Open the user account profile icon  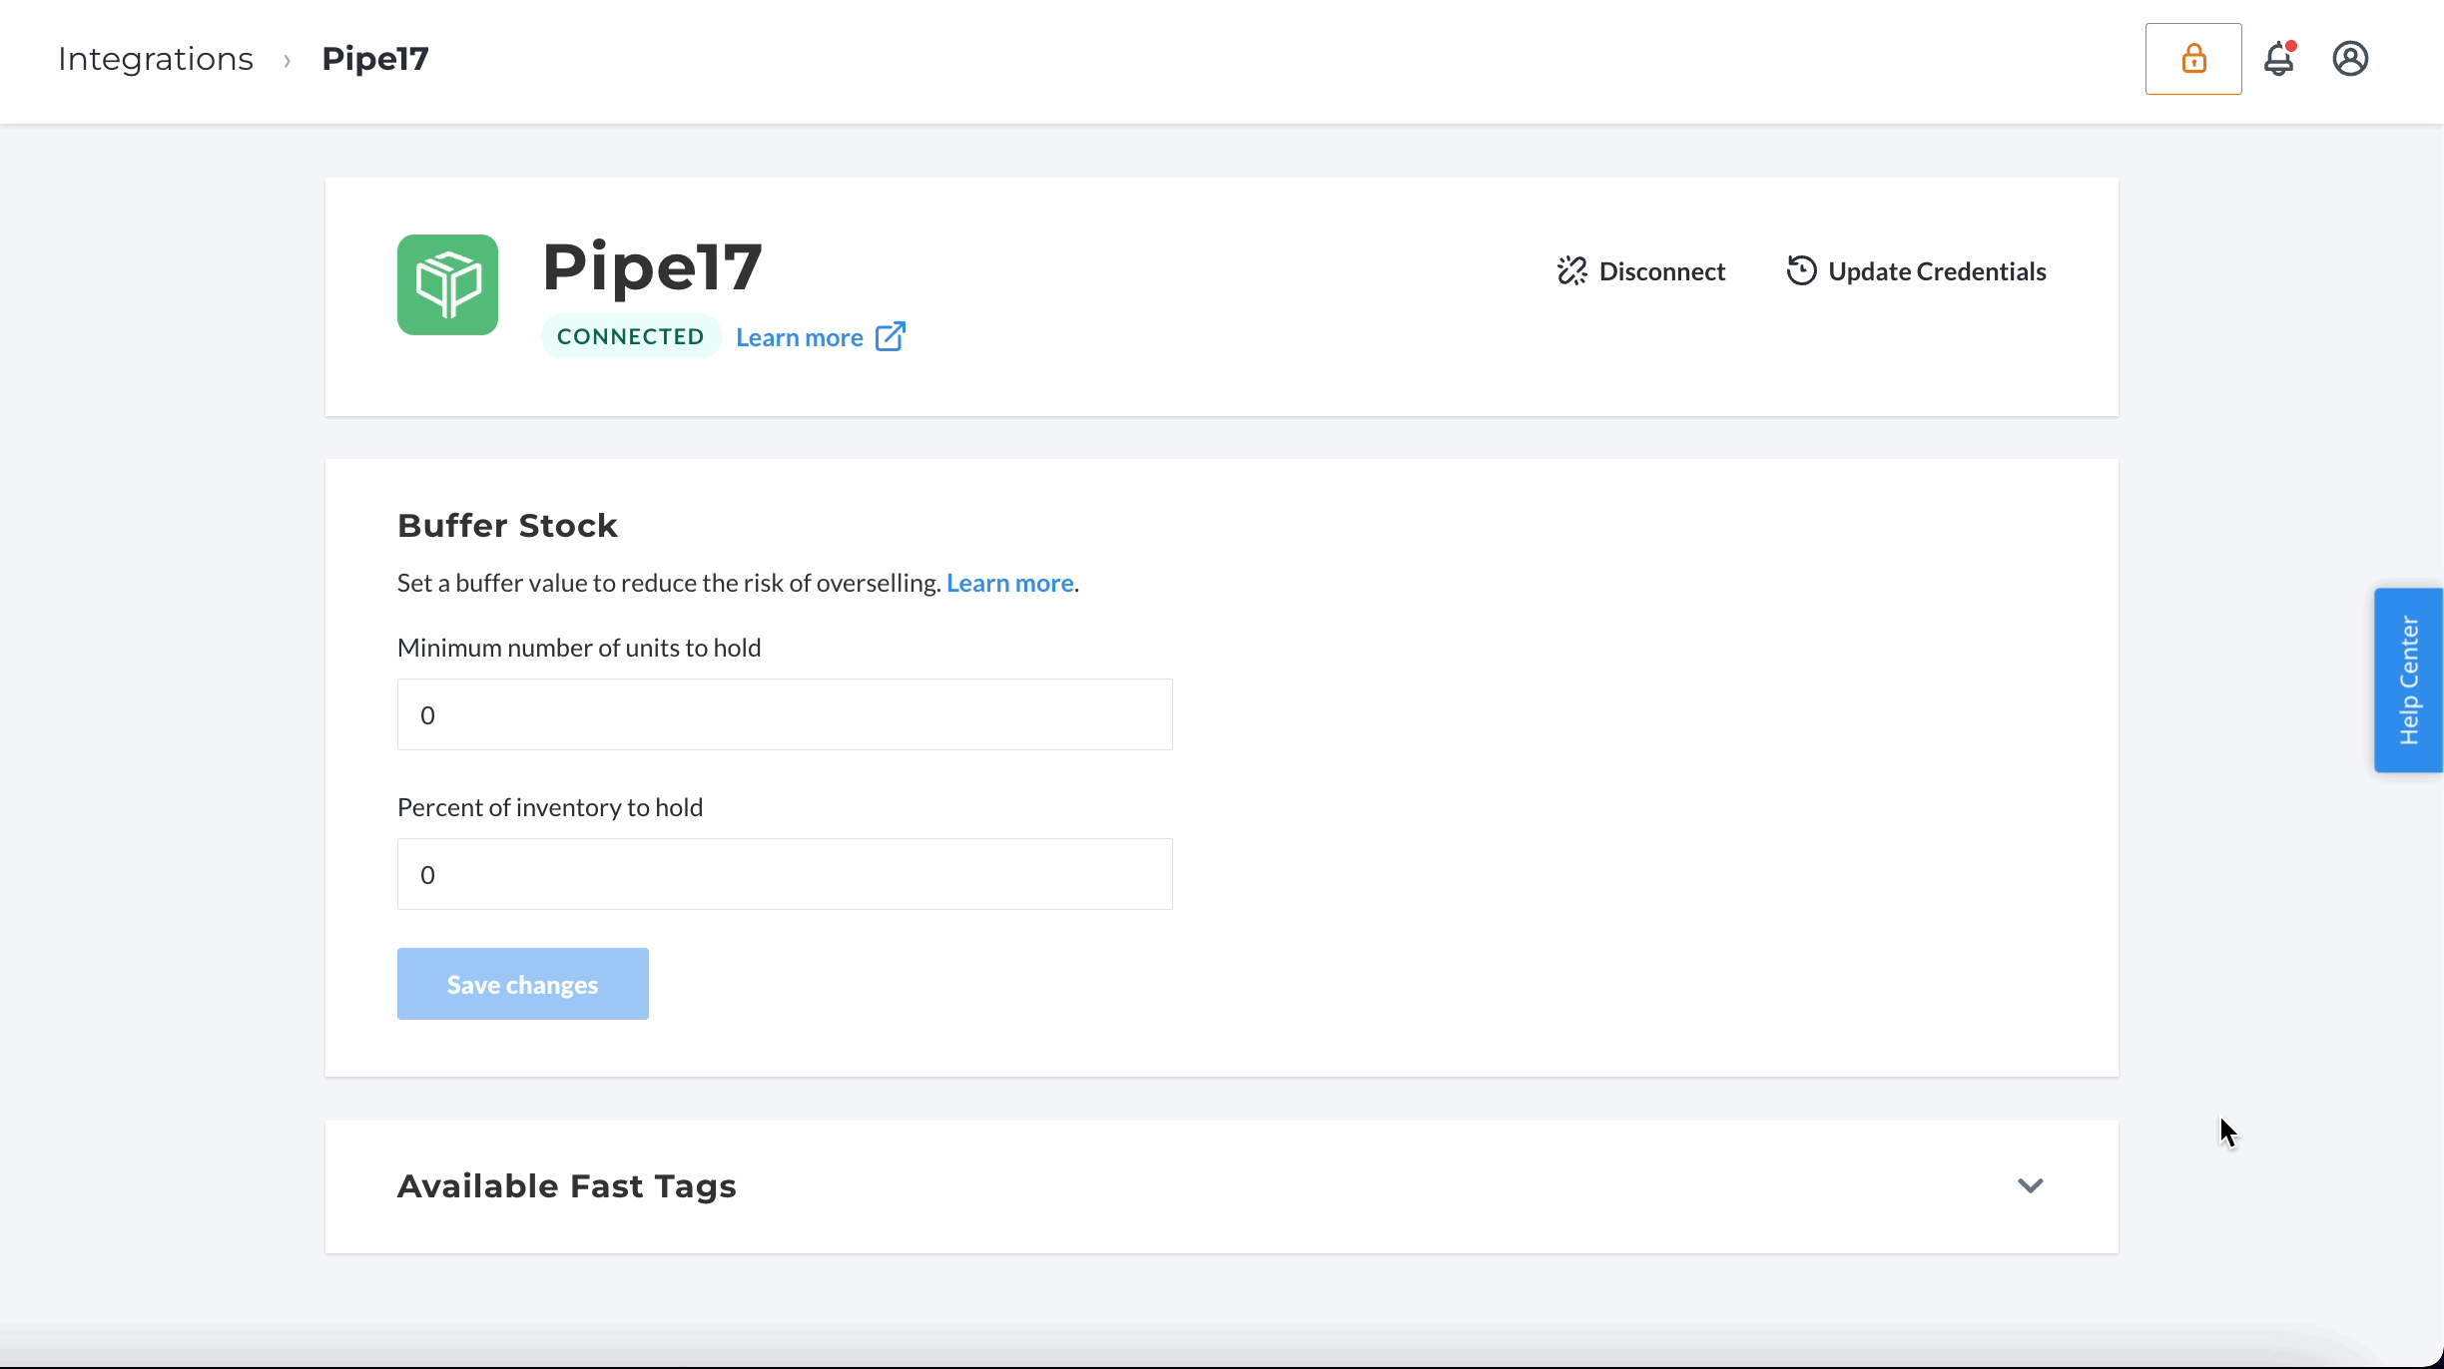coord(2350,59)
